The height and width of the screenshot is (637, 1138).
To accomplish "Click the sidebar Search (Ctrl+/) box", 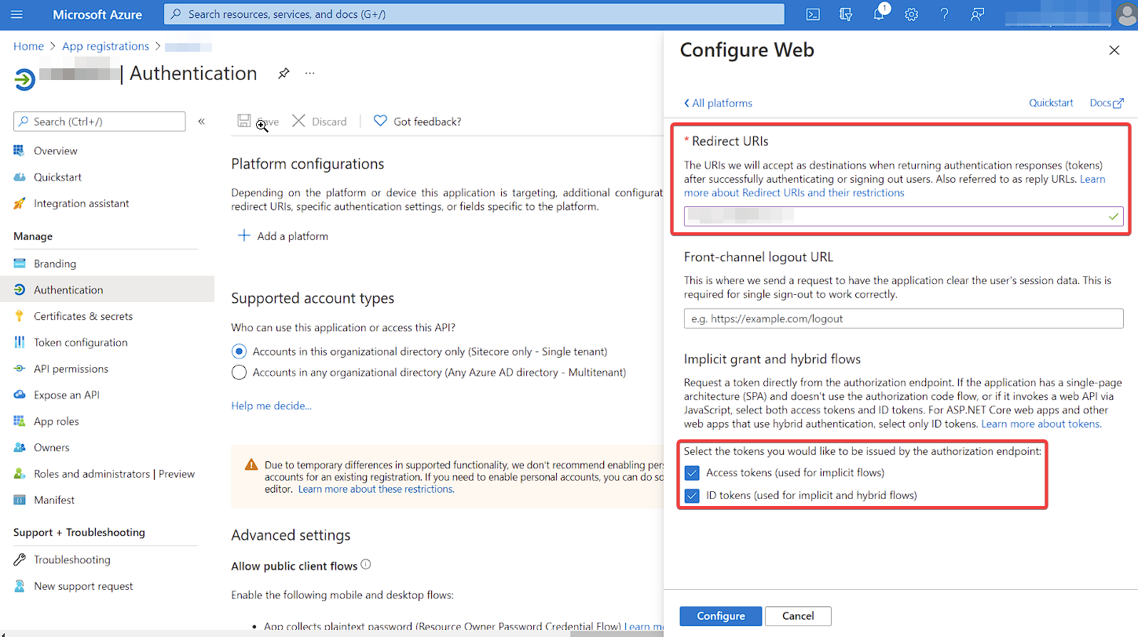I will tap(100, 122).
